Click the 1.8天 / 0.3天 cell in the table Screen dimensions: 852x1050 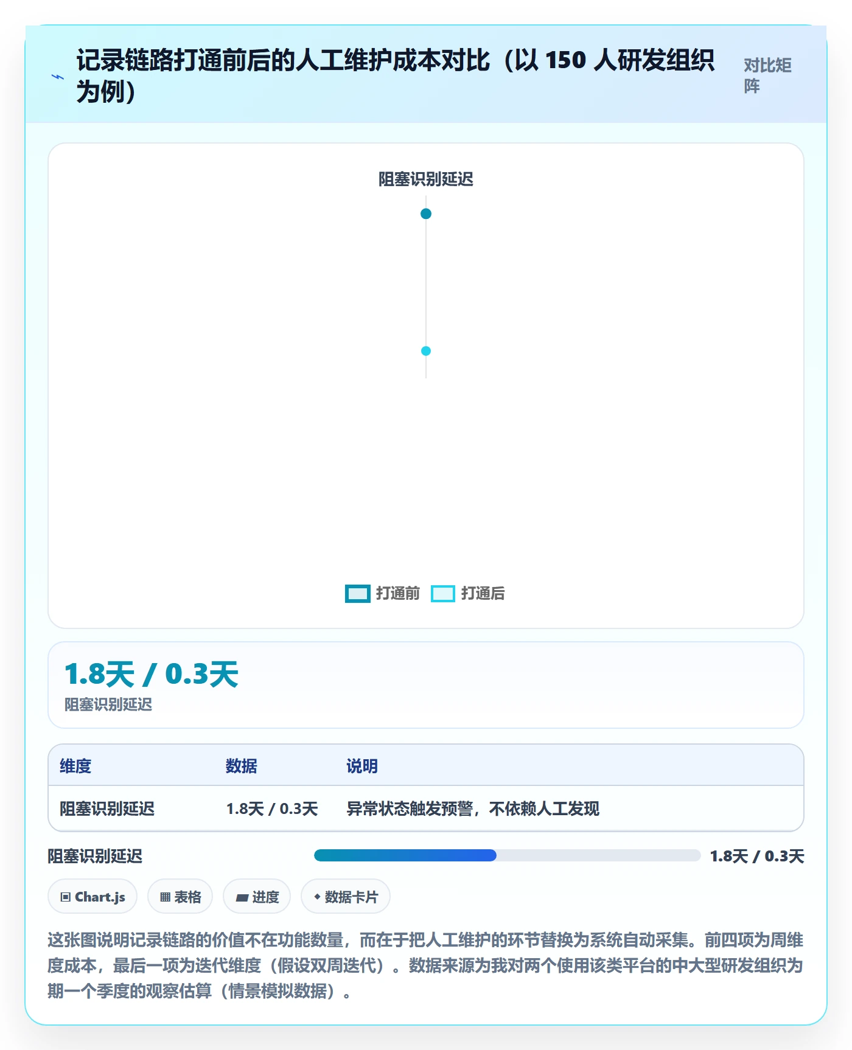click(x=272, y=808)
